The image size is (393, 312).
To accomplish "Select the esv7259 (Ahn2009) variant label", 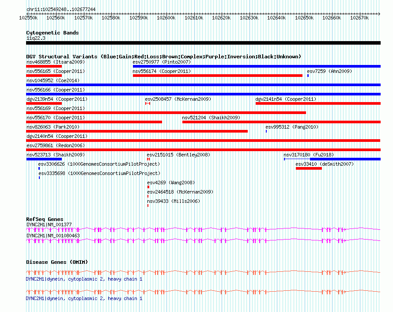I will [x=329, y=71].
